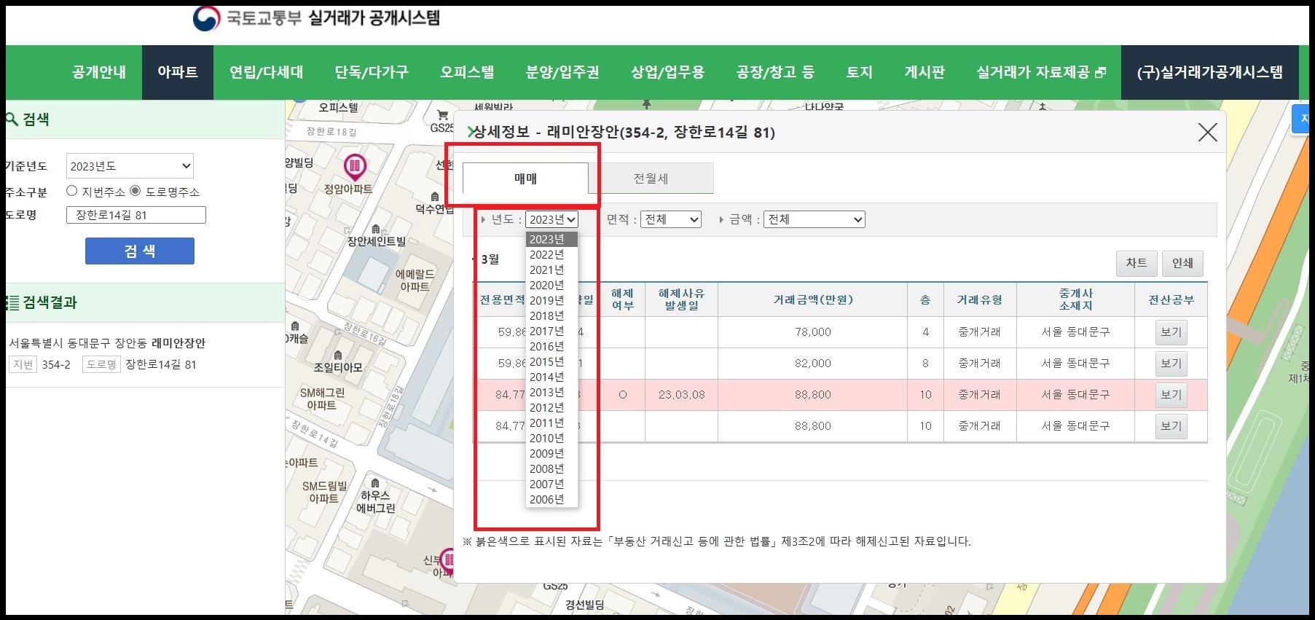Click the 도로명 input field
The image size is (1315, 620).
point(136,215)
